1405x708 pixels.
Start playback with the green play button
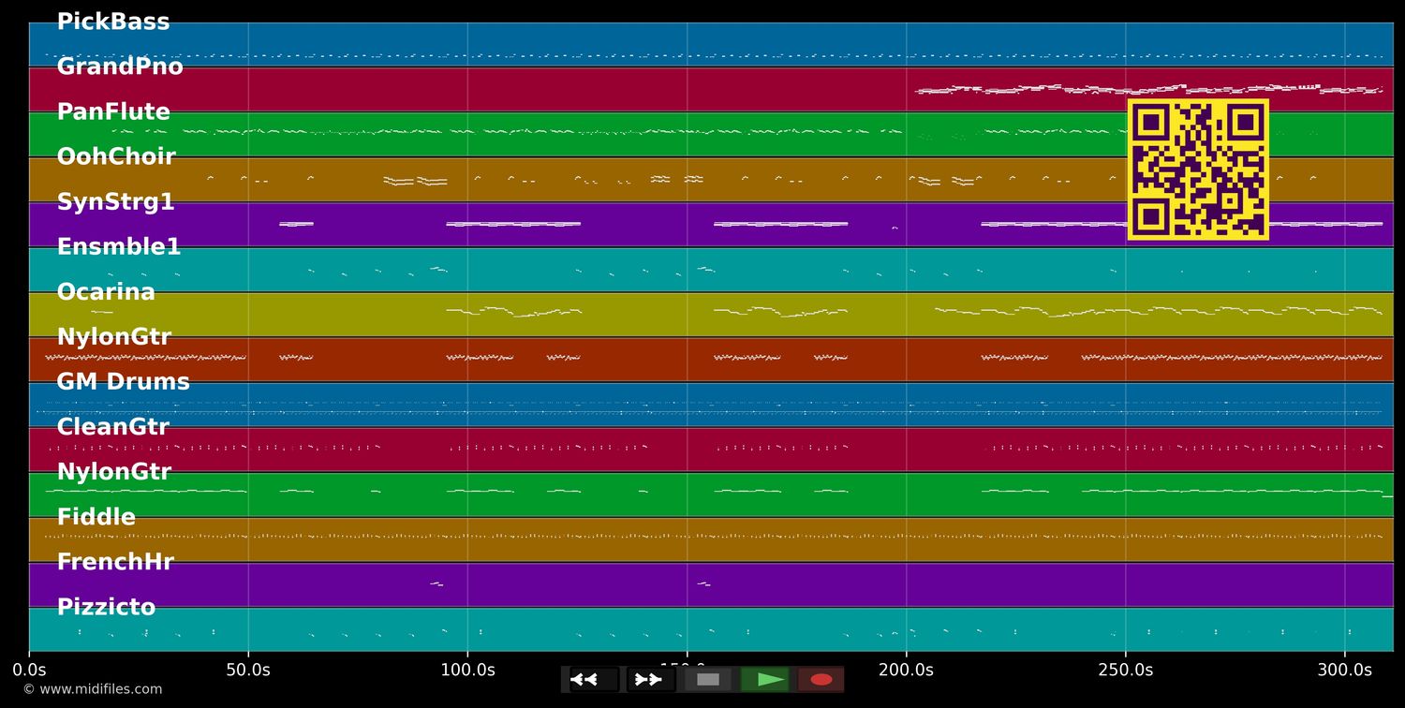click(765, 679)
